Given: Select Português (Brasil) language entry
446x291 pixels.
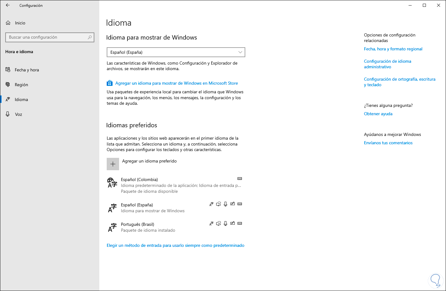Looking at the screenshot, I should click(x=148, y=227).
